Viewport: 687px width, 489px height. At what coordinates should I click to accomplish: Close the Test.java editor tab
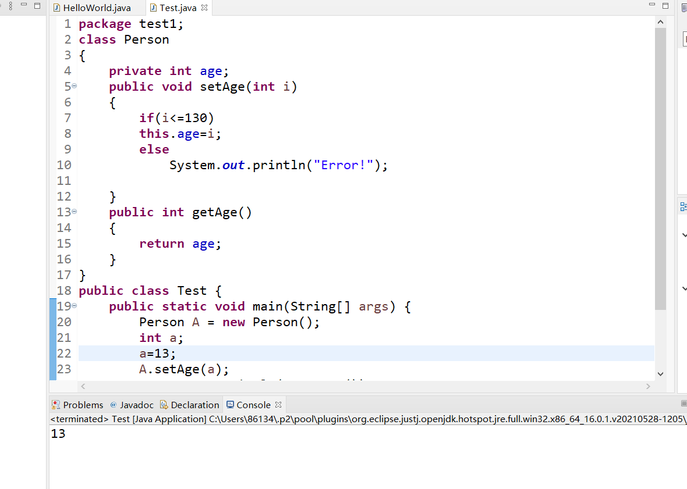pyautogui.click(x=204, y=8)
